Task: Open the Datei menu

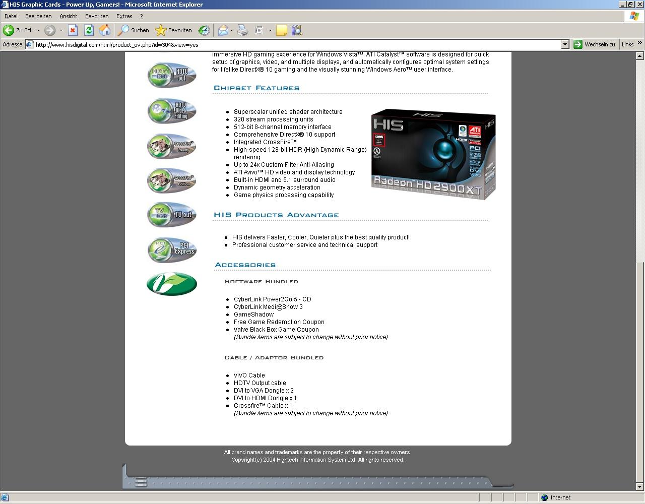Action: [x=11, y=16]
